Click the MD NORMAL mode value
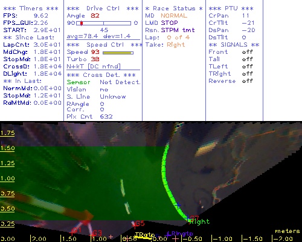The height and width of the screenshot is (242, 302). tap(174, 16)
